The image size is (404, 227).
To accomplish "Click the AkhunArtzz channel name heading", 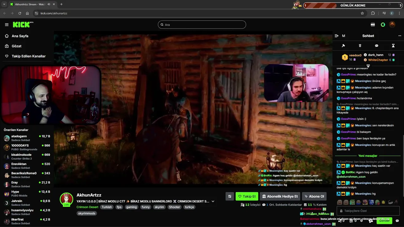I will tap(89, 195).
